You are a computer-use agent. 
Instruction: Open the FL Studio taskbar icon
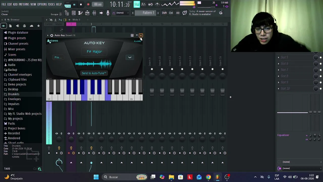[218, 177]
